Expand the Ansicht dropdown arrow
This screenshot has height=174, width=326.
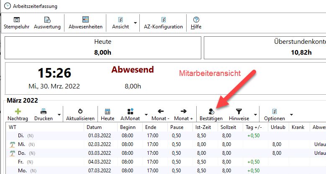pyautogui.click(x=135, y=23)
